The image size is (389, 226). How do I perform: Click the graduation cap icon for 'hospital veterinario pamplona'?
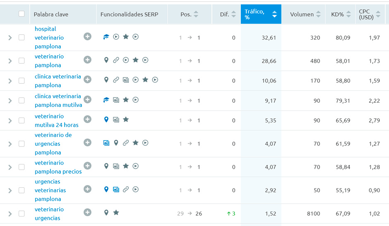click(106, 37)
